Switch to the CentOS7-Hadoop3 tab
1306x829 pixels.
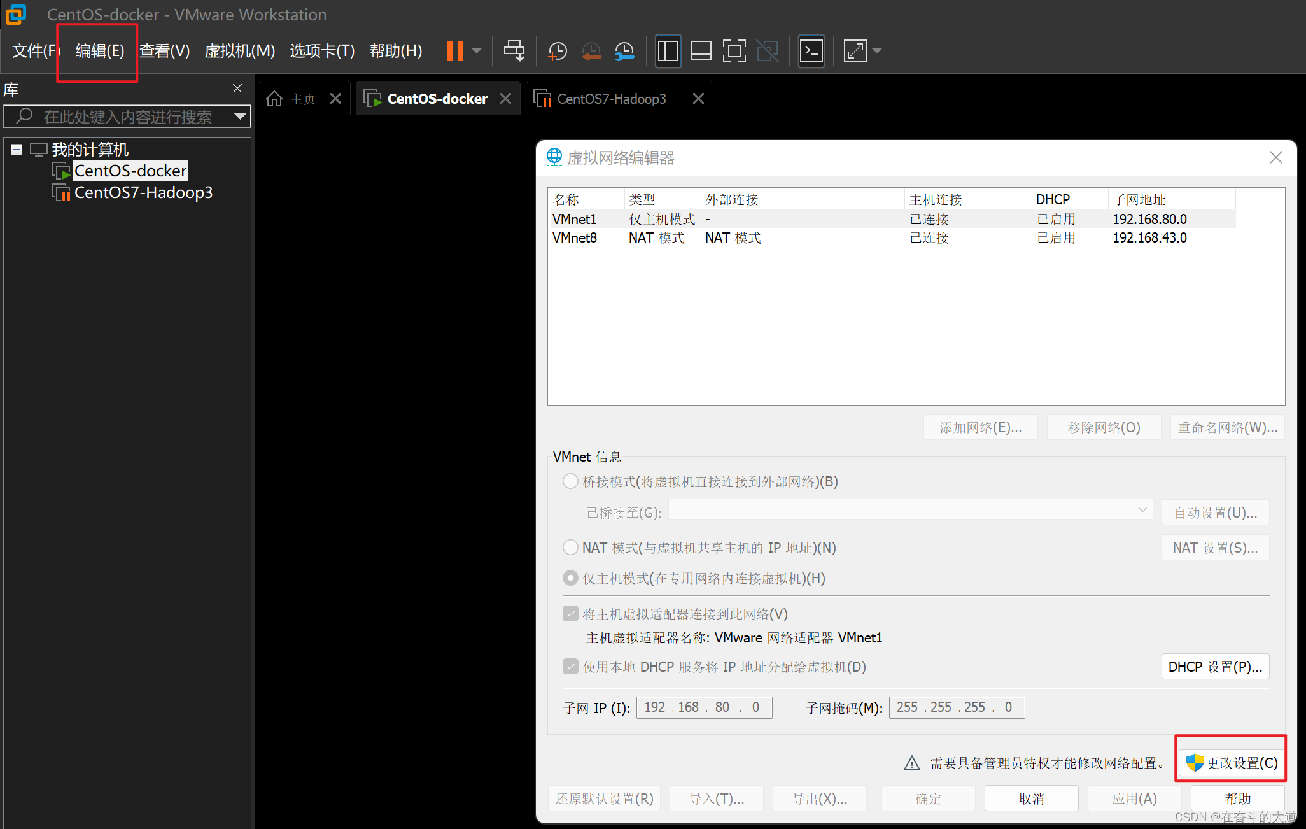pos(611,99)
